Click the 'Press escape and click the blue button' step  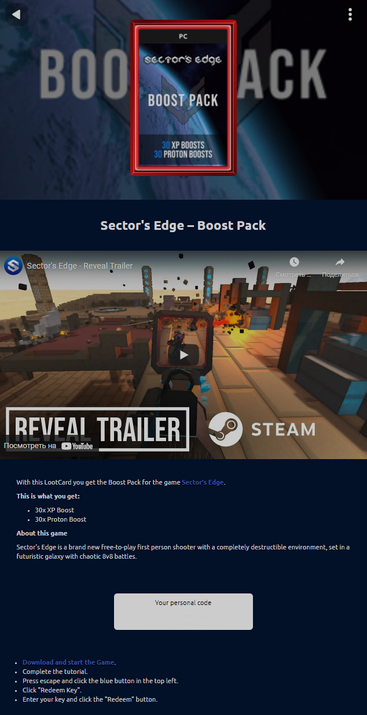pyautogui.click(x=100, y=681)
